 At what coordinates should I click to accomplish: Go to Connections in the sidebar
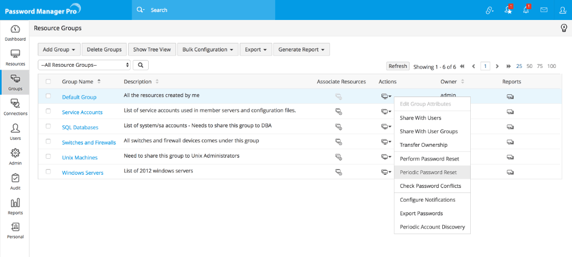[15, 106]
